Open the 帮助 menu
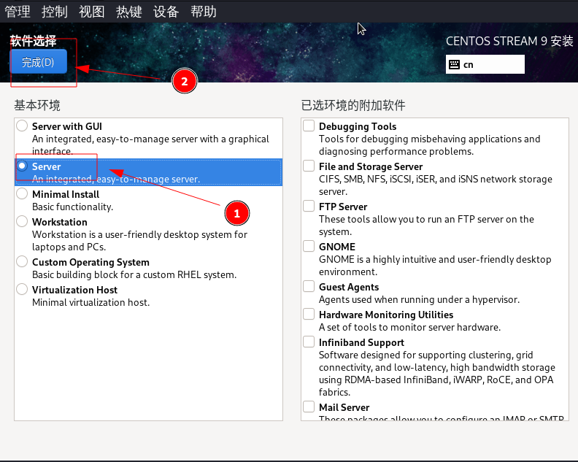Screen dimensions: 578x462 pos(204,12)
